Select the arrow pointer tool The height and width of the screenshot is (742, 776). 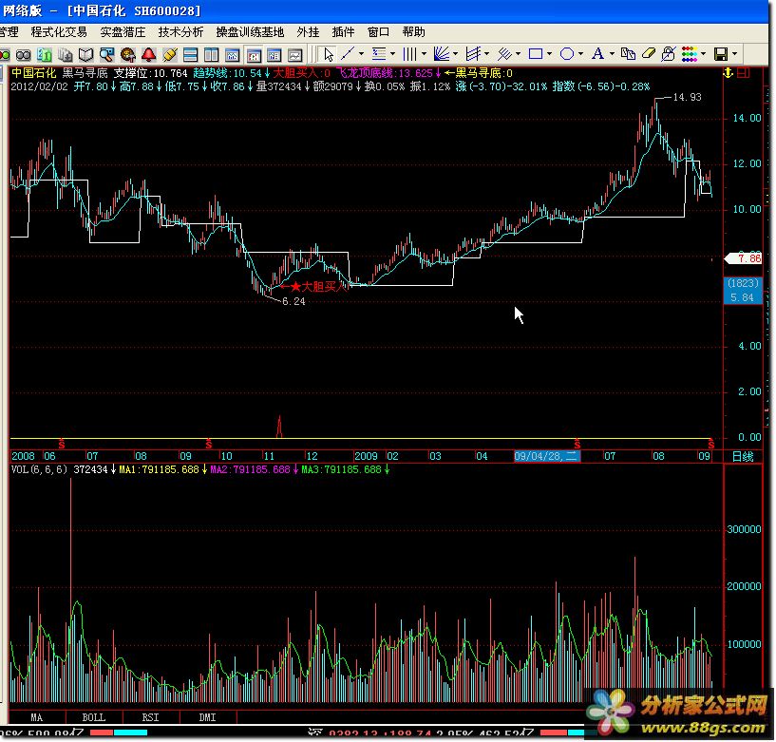point(329,54)
